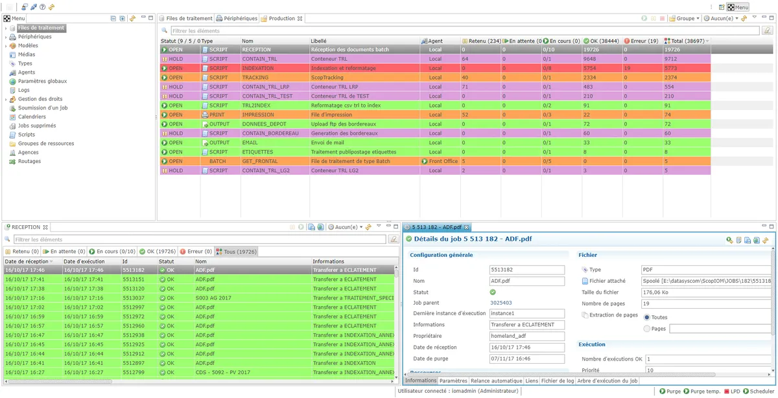
Task: Select the Pages radio button
Action: pos(646,329)
